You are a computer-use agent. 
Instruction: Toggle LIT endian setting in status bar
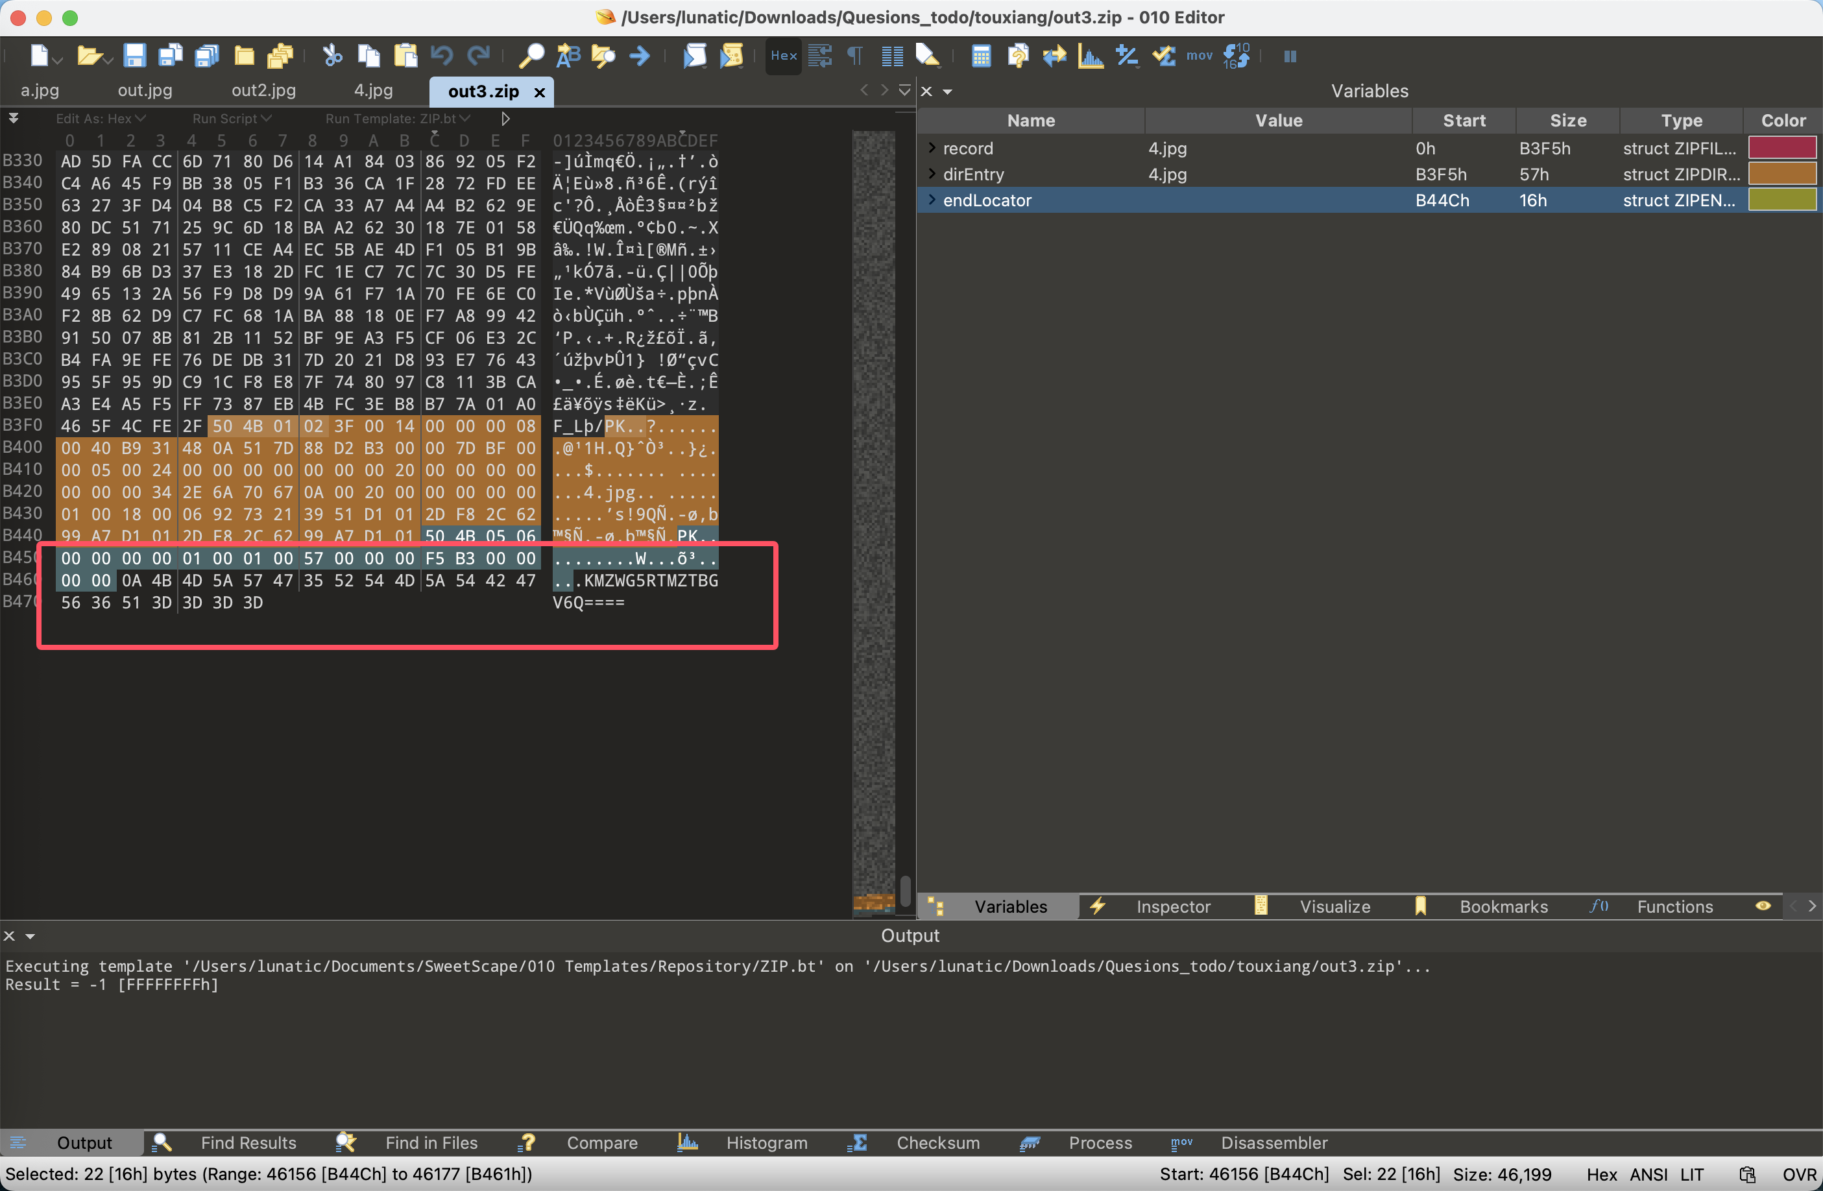coord(1692,1174)
